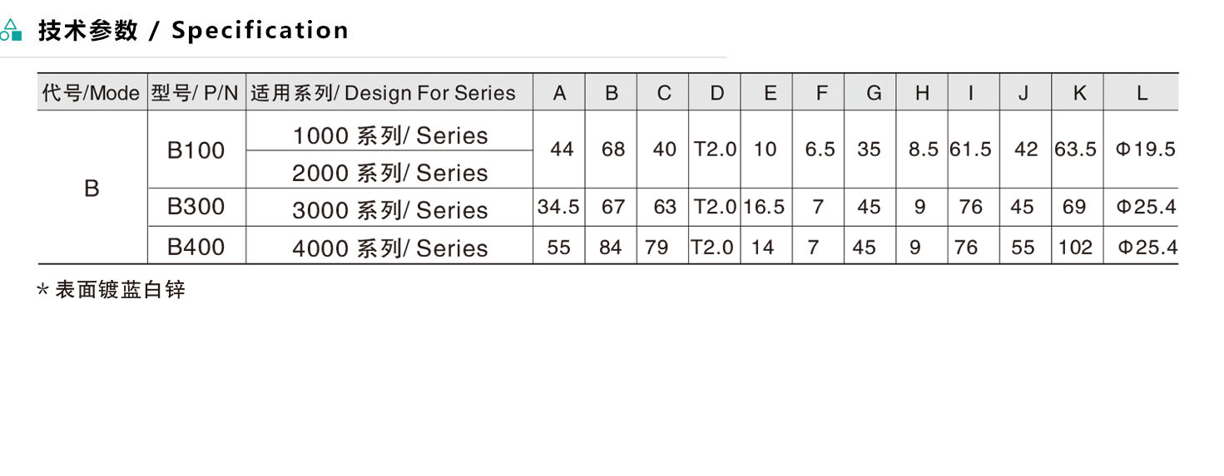Select the 型号/ P/N column header
1224x476 pixels.
click(x=196, y=93)
